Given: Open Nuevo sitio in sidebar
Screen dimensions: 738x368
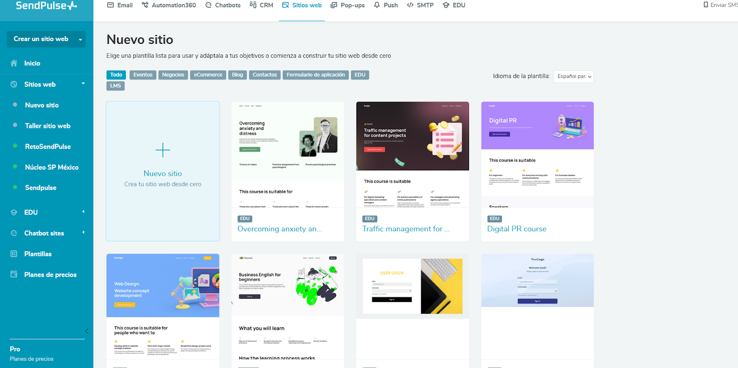Looking at the screenshot, I should click(42, 105).
